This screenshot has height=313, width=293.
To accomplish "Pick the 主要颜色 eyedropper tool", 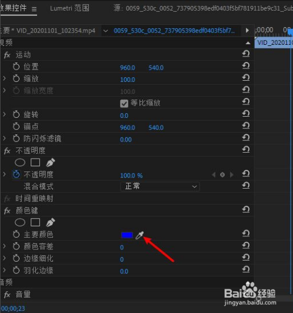I will coord(139,235).
